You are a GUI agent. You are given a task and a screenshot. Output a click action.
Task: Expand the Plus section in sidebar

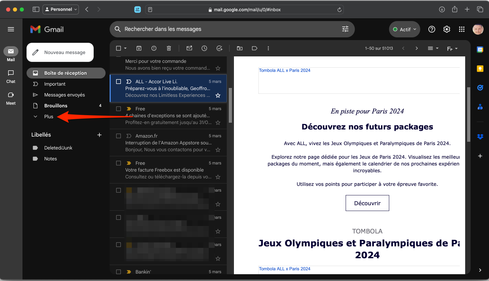[x=49, y=117]
